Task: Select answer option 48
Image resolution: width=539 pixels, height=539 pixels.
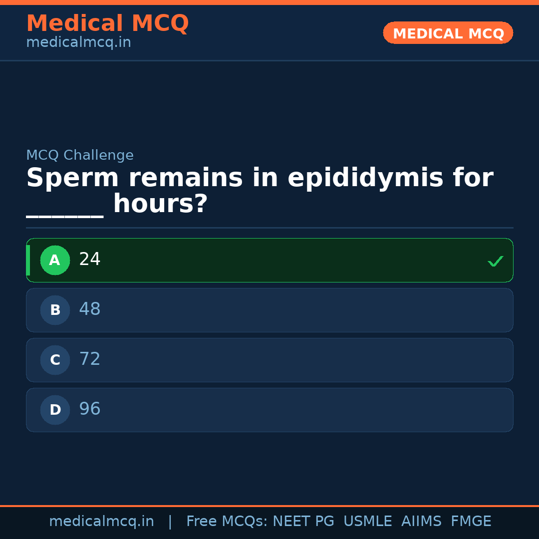Action: coord(90,310)
